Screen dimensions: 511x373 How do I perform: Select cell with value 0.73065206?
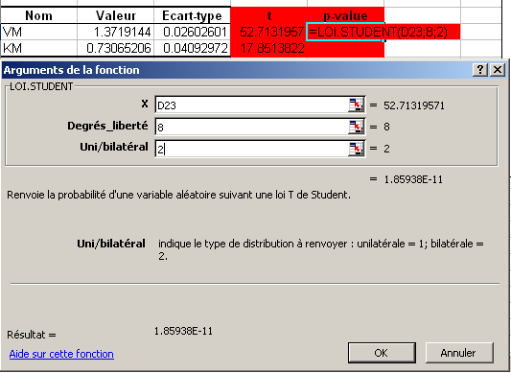pyautogui.click(x=115, y=48)
